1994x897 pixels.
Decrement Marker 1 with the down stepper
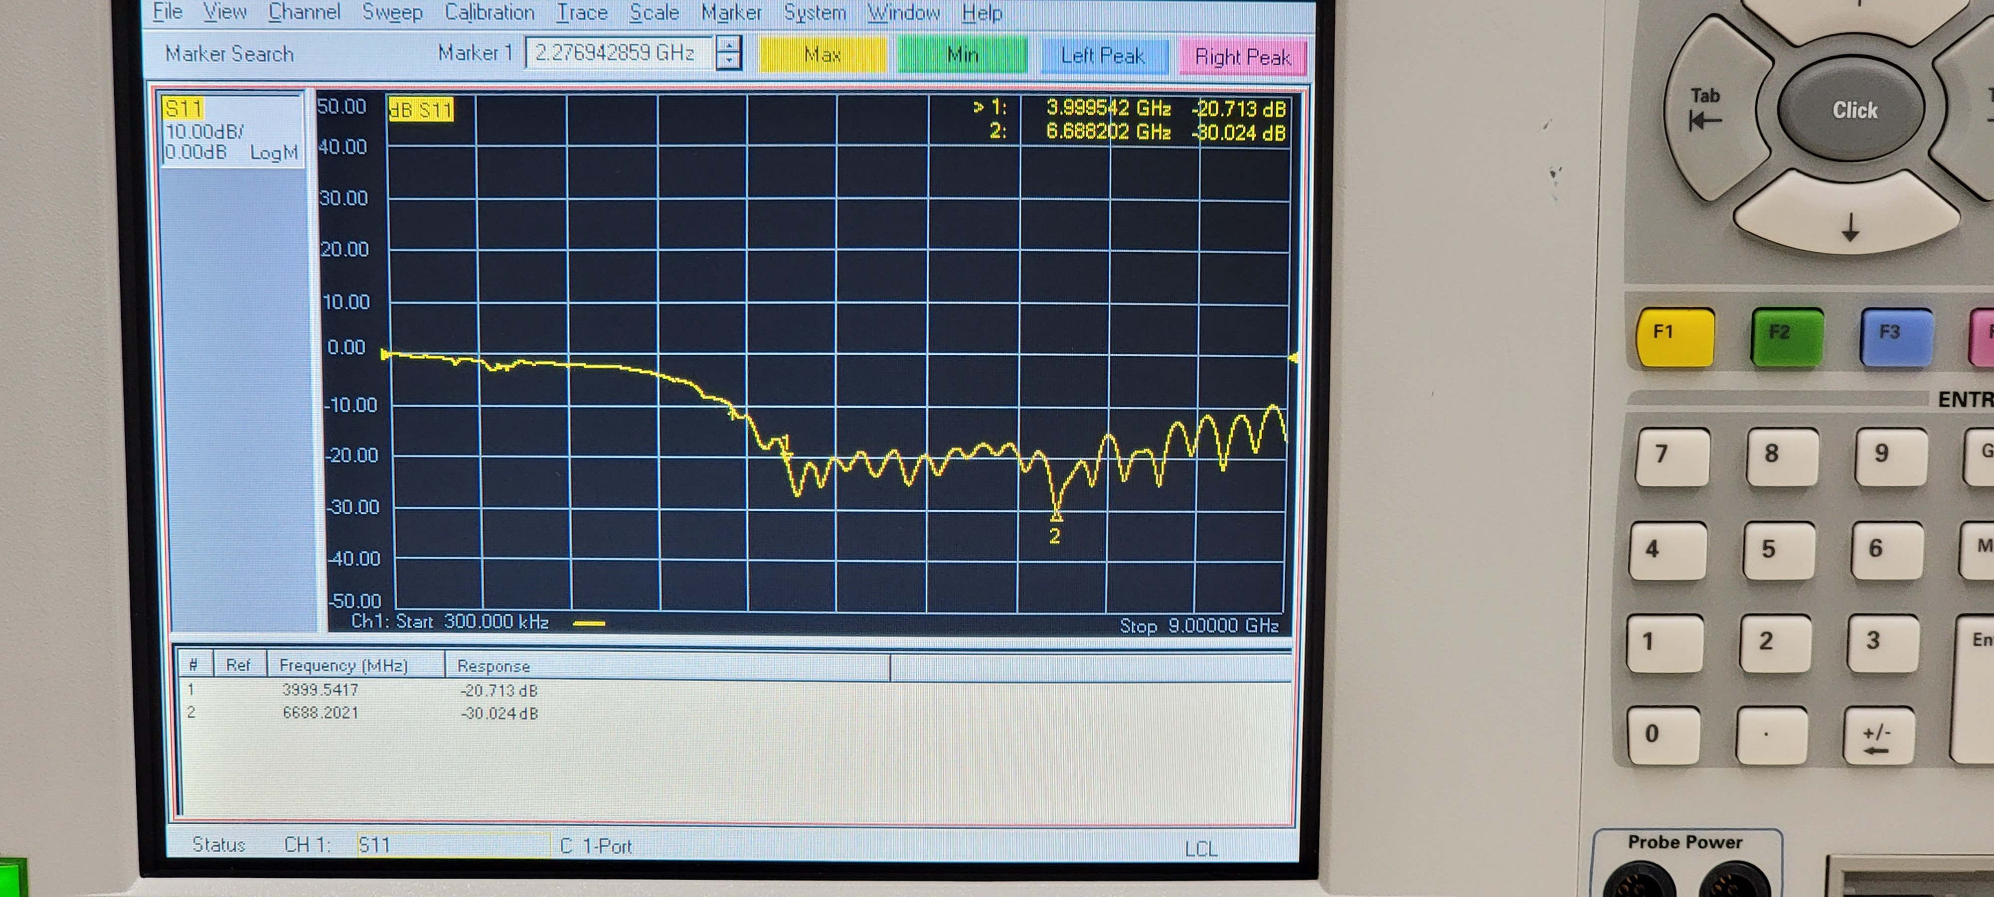pos(728,61)
